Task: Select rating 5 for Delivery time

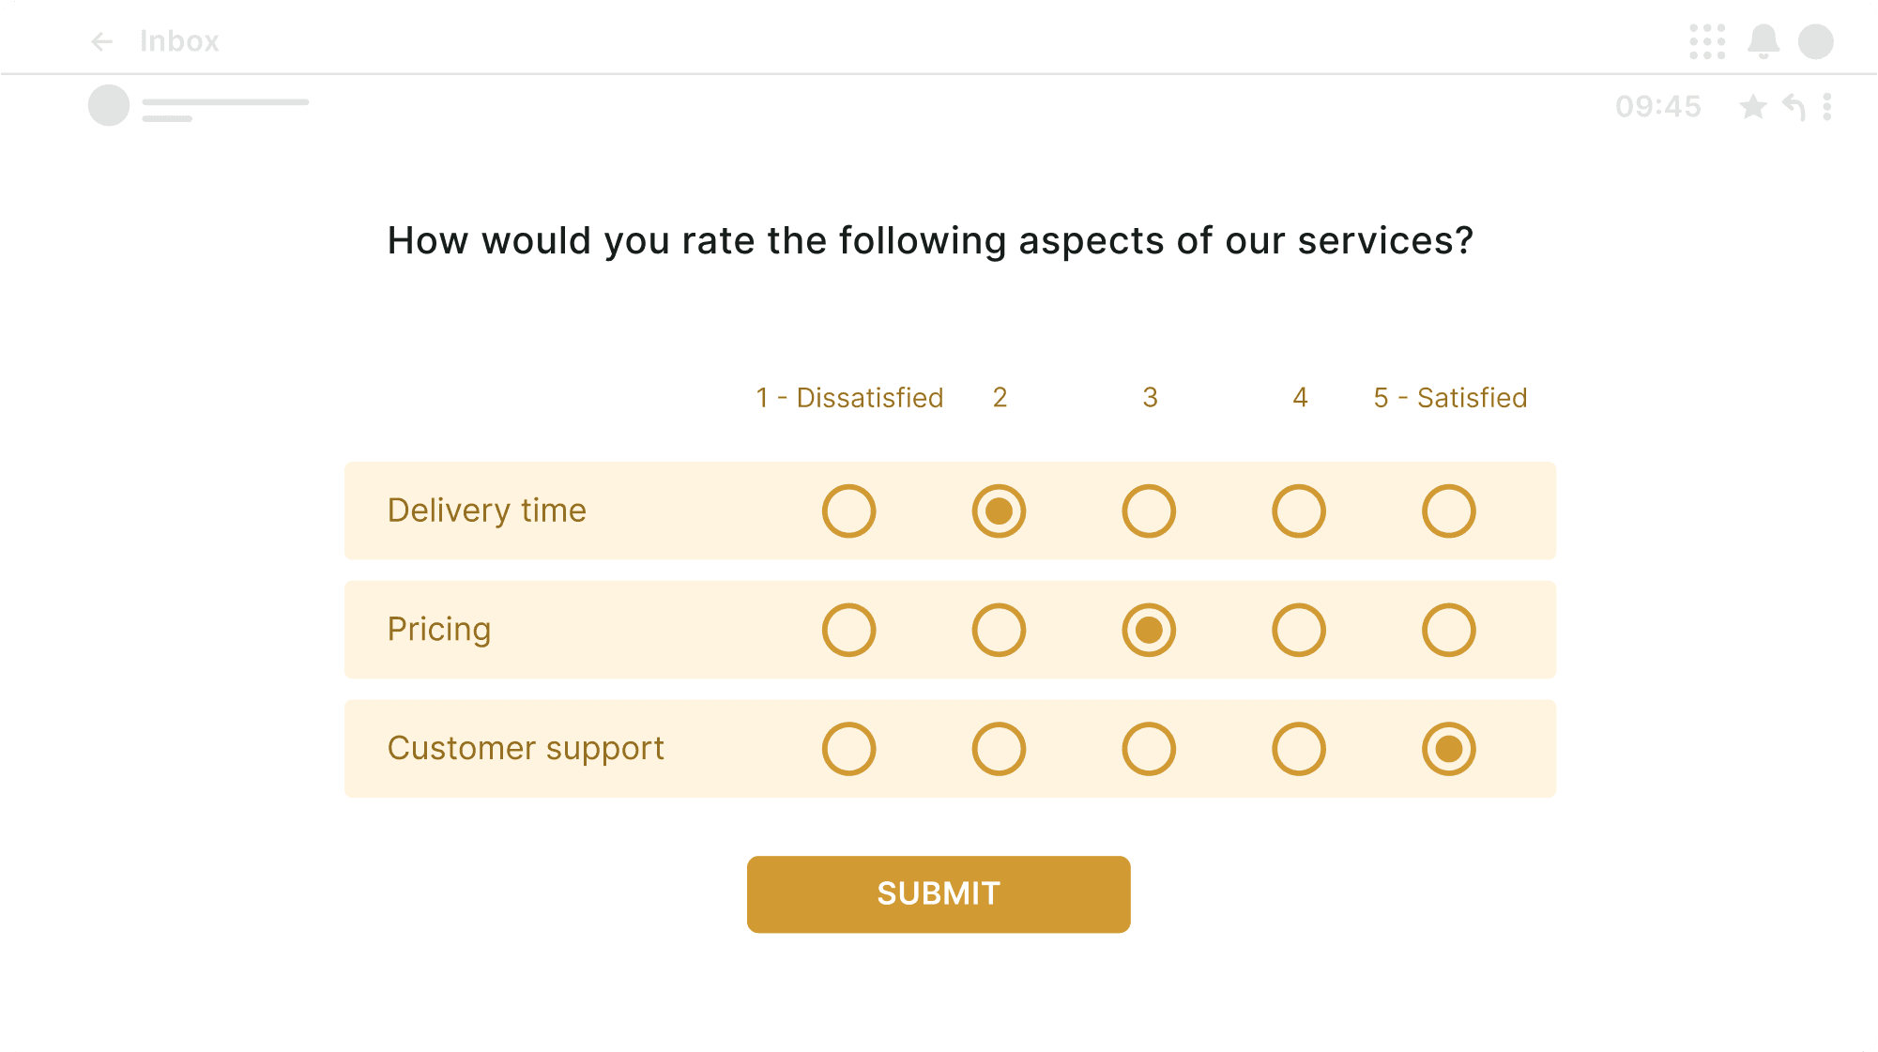Action: 1449,511
